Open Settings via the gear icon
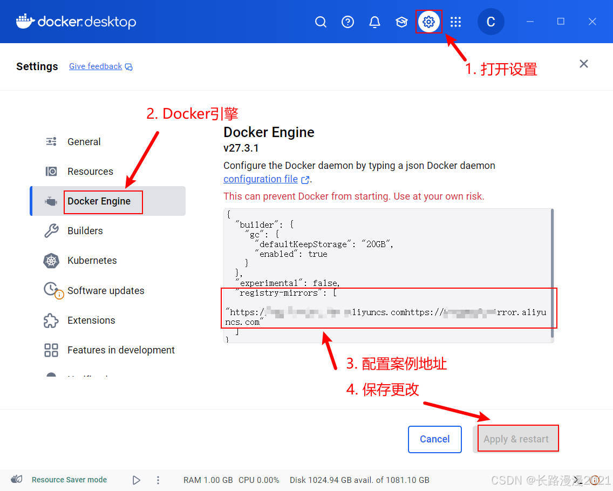 (x=428, y=22)
